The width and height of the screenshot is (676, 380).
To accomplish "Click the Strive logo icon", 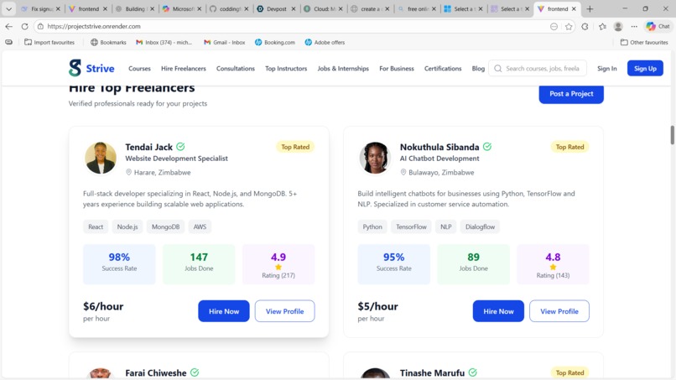I will (75, 68).
